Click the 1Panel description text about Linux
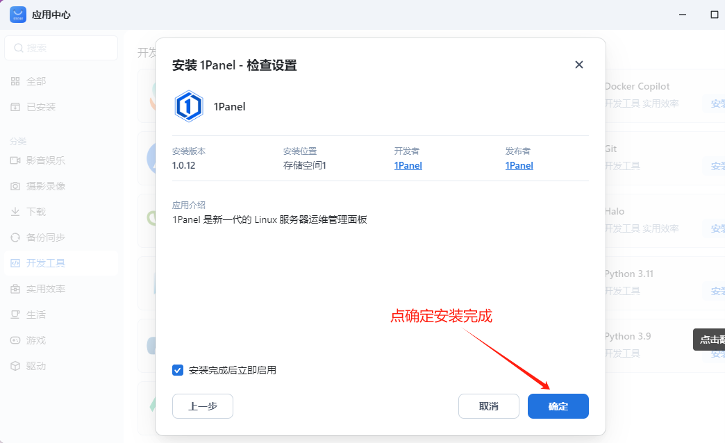 (269, 219)
